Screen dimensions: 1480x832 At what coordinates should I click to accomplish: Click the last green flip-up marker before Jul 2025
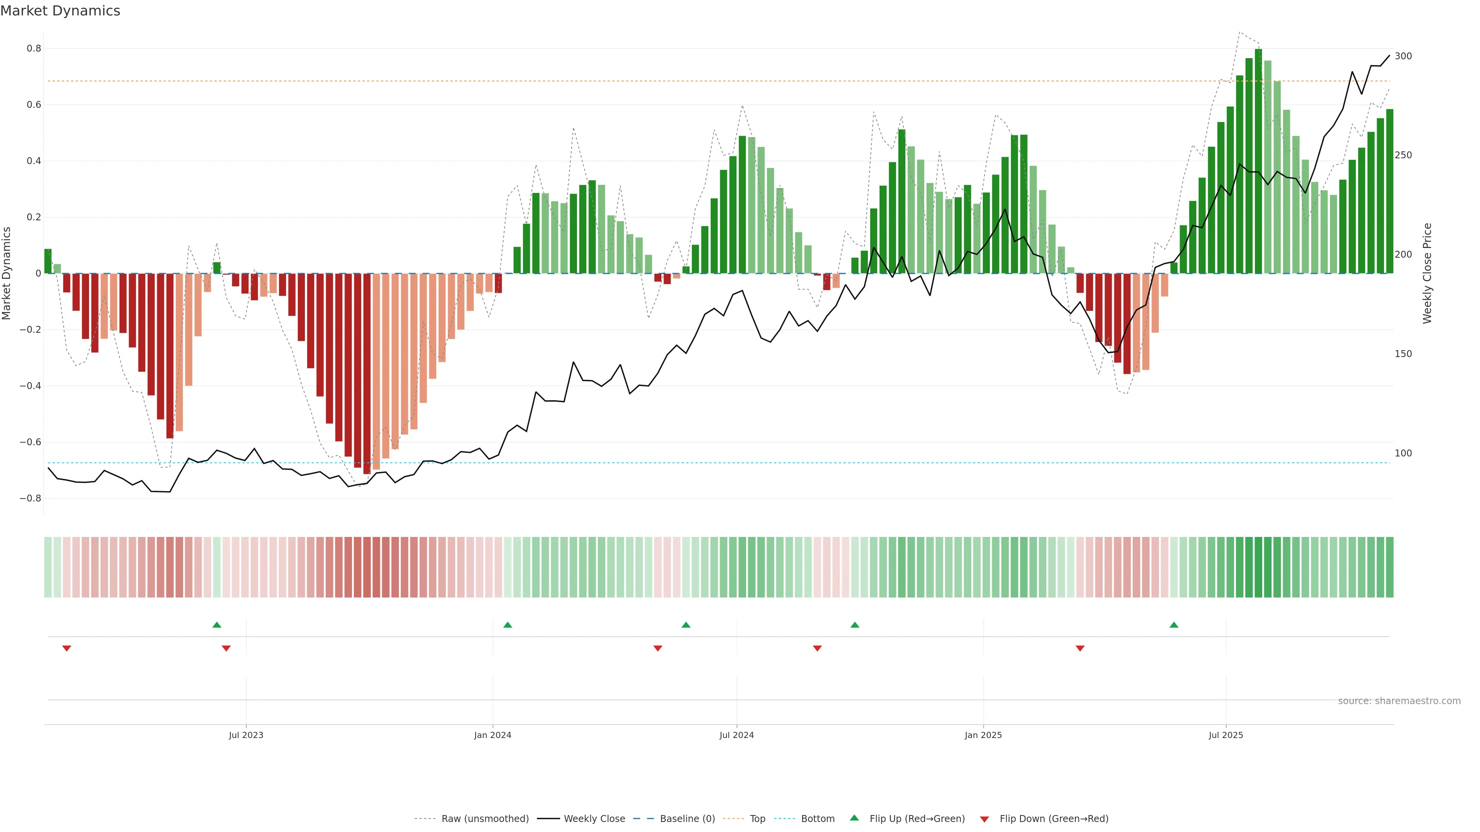pos(1174,625)
